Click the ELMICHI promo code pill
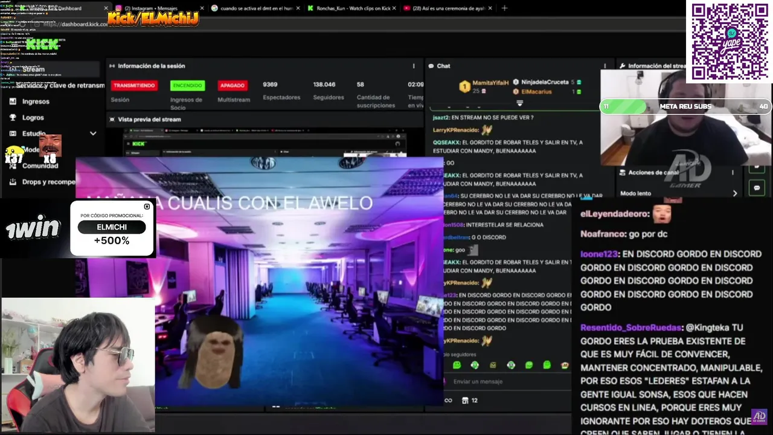Screen dimensions: 773x435 tap(112, 227)
